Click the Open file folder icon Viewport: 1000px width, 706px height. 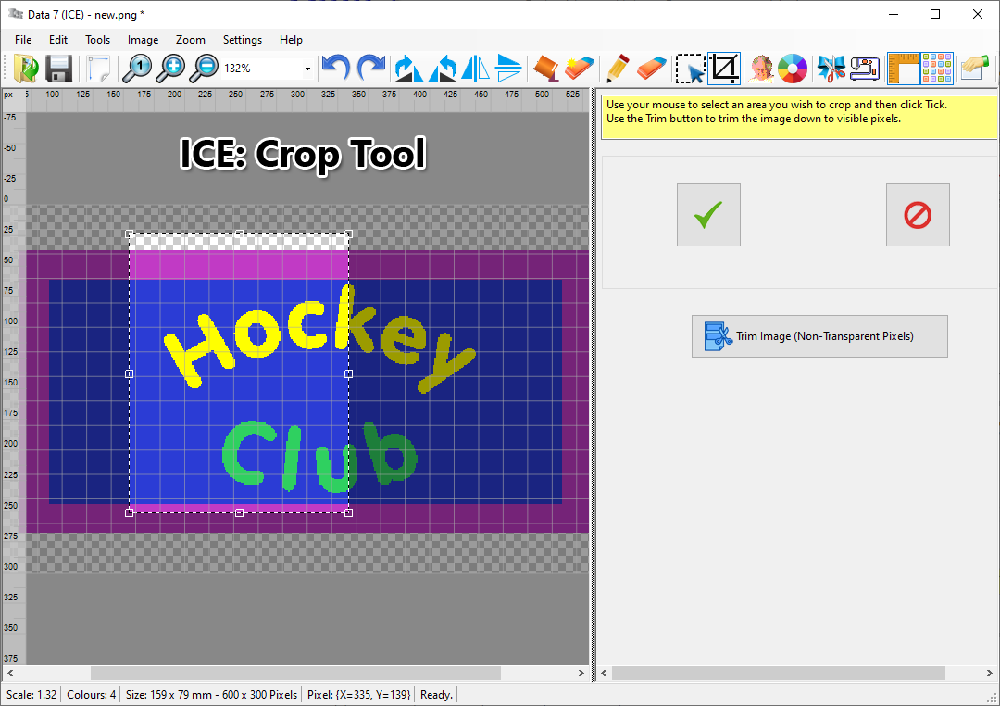[28, 69]
